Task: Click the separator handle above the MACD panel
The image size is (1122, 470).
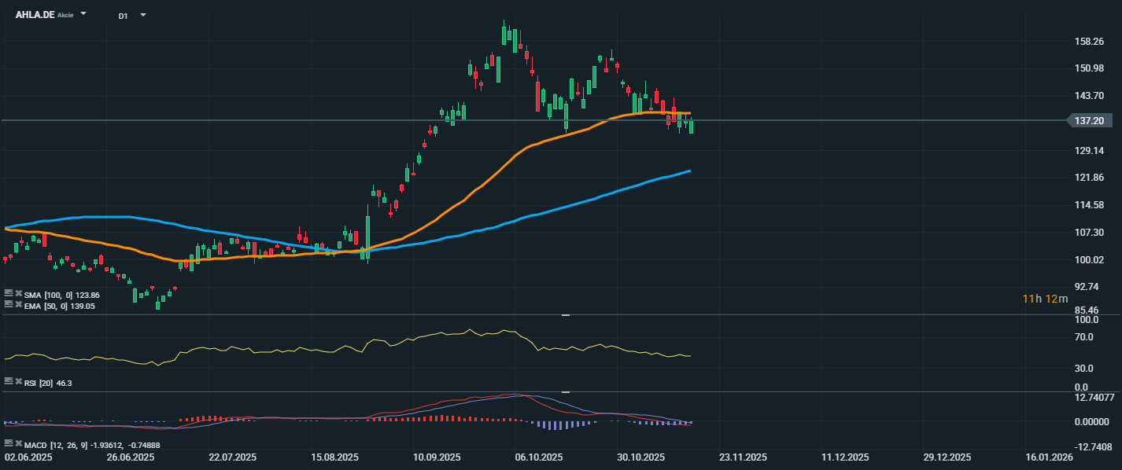Action: tap(565, 391)
